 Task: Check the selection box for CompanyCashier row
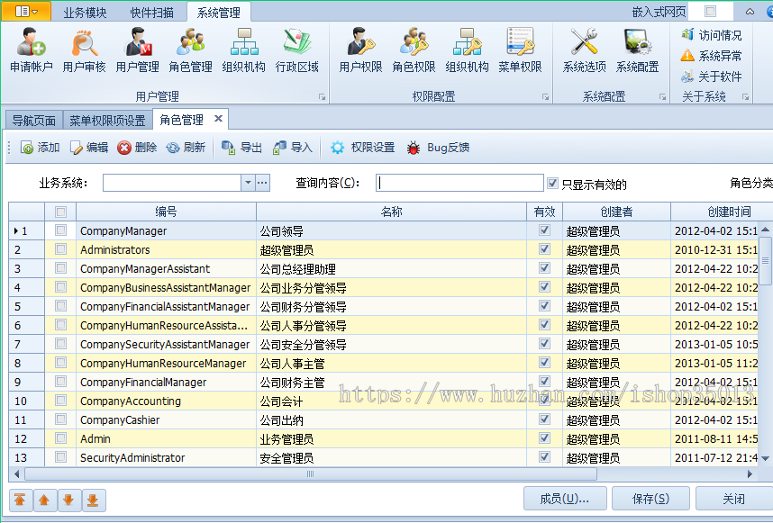[60, 419]
